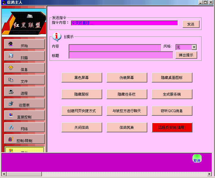Open the 控制/限制 padlock icon
Image resolution: width=215 pixels, height=178 pixels.
click(11, 139)
